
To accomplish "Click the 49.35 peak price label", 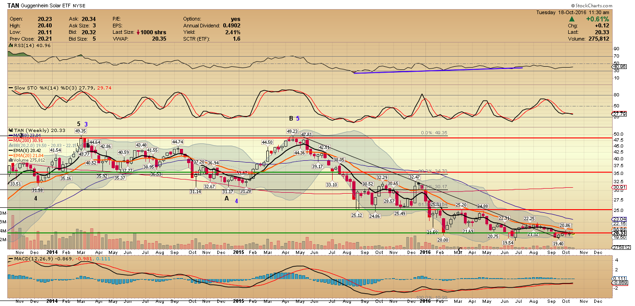I will (81, 131).
